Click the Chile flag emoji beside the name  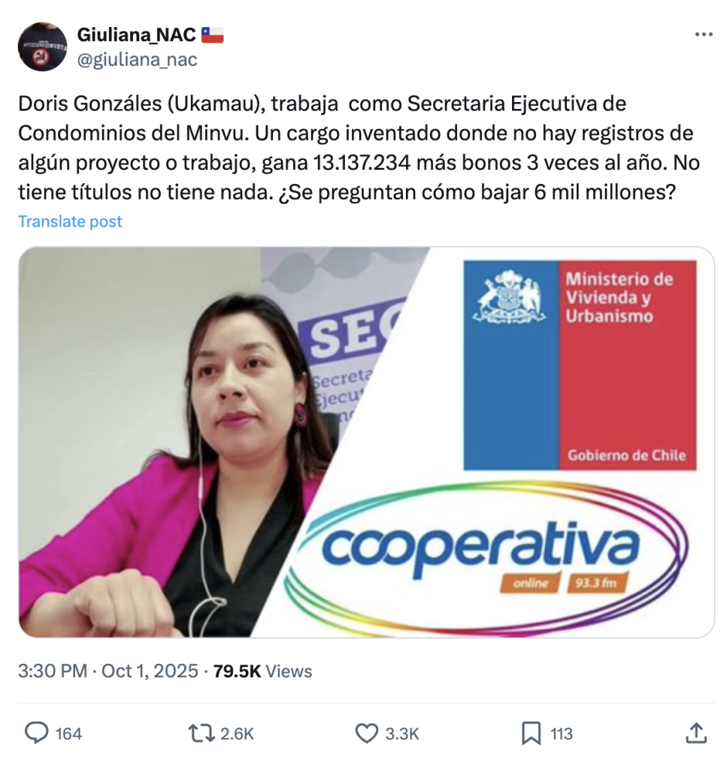[x=213, y=35]
